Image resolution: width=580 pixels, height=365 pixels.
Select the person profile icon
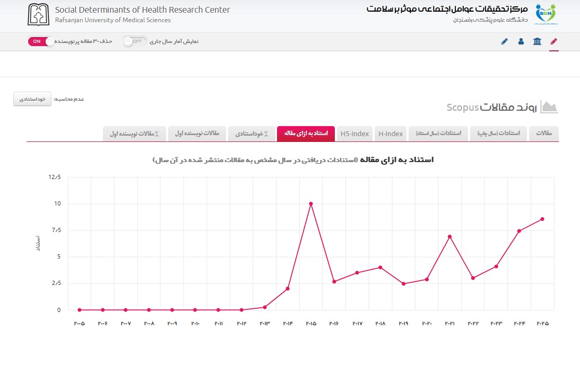coord(521,41)
